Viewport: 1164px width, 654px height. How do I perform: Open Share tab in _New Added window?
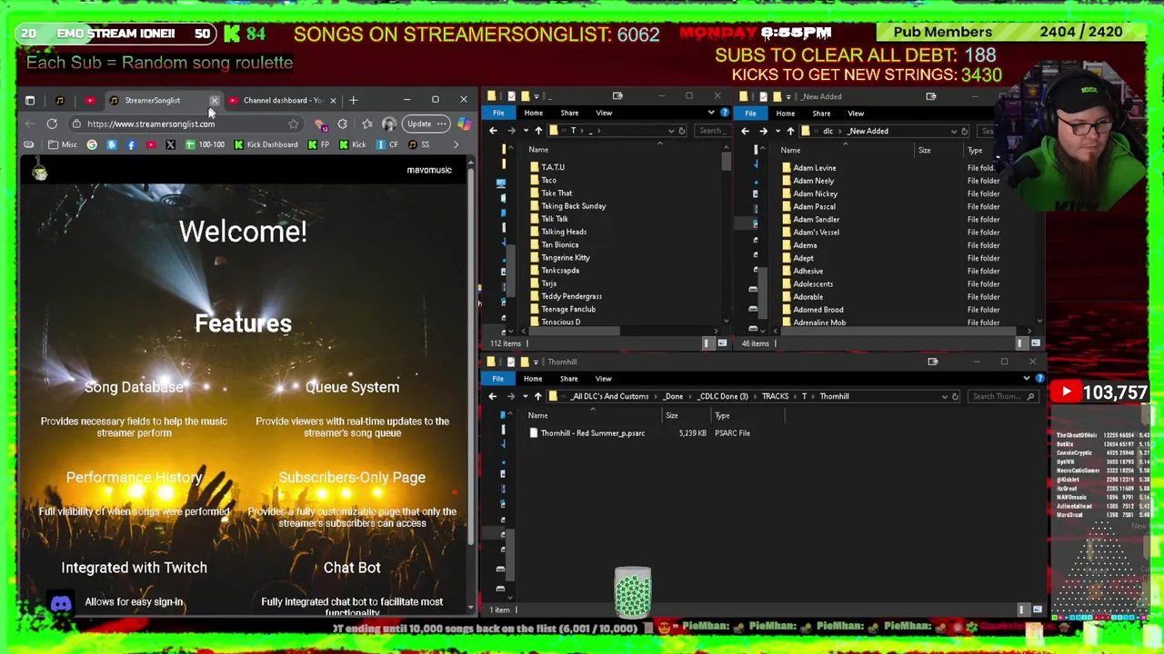click(x=821, y=114)
